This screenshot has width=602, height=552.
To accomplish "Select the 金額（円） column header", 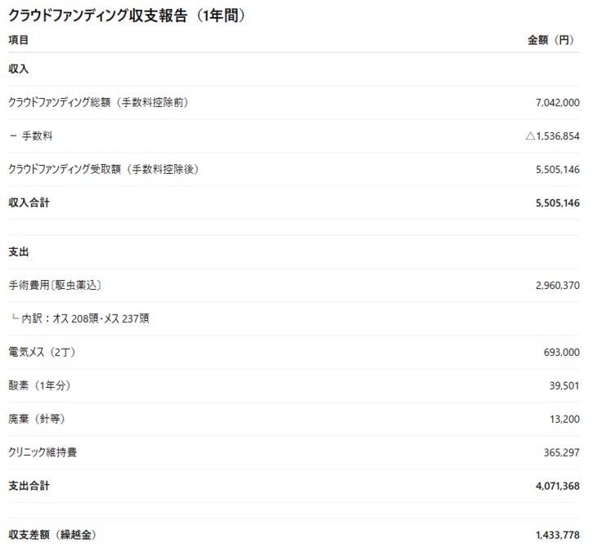I will tap(553, 40).
